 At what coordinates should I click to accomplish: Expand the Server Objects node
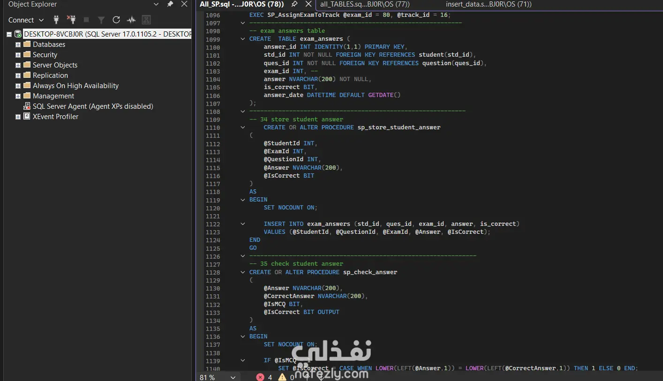pyautogui.click(x=18, y=65)
